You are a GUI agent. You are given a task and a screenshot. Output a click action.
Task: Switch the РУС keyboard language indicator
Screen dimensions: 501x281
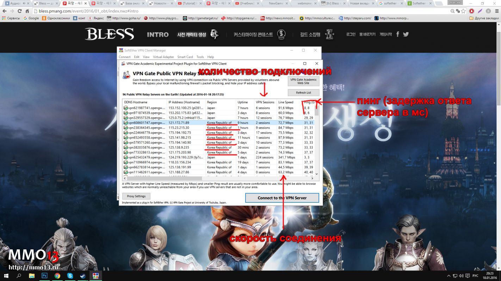pos(475,276)
